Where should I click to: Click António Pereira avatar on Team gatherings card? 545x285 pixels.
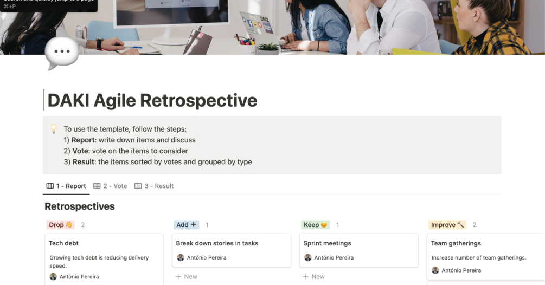point(435,270)
